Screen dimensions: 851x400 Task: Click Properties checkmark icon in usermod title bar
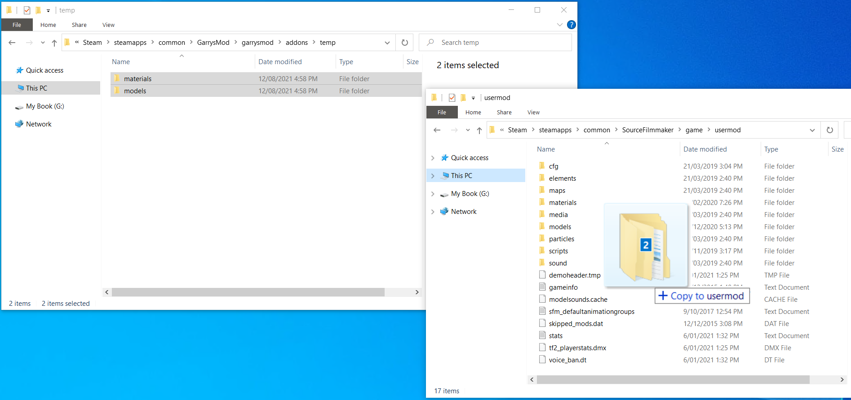(452, 98)
